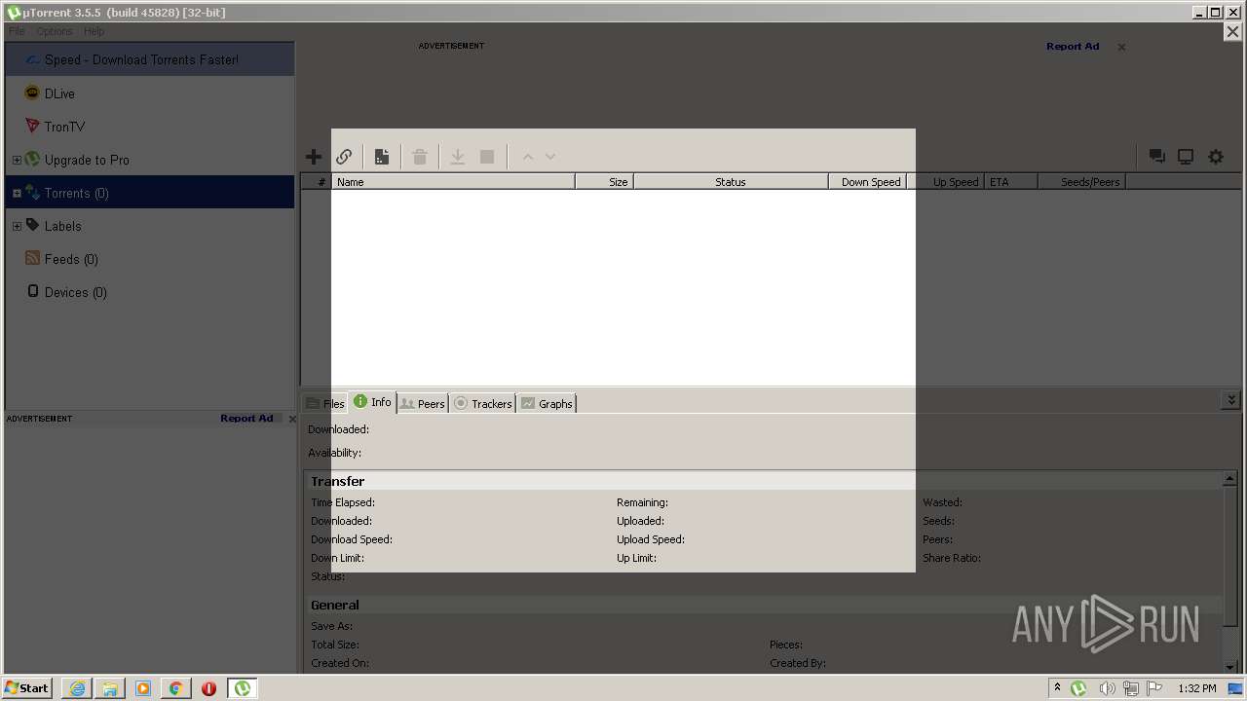Click the Start download arrow icon
Viewport: 1247px width, 701px height.
pyautogui.click(x=457, y=157)
